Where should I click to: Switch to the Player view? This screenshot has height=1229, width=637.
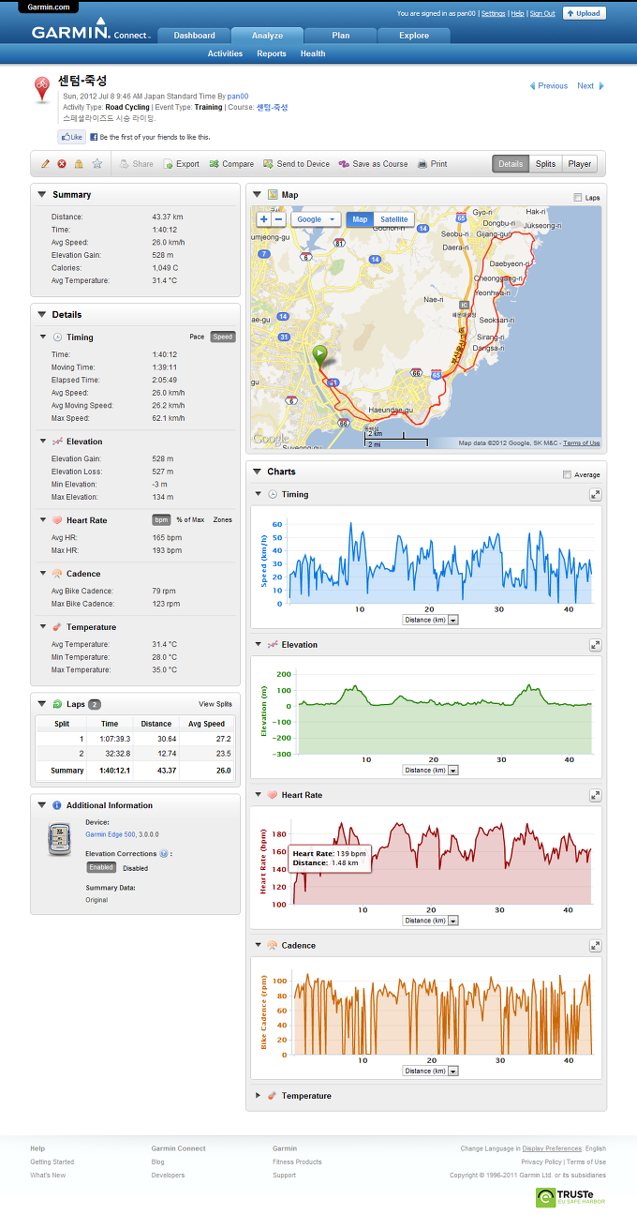coord(580,164)
